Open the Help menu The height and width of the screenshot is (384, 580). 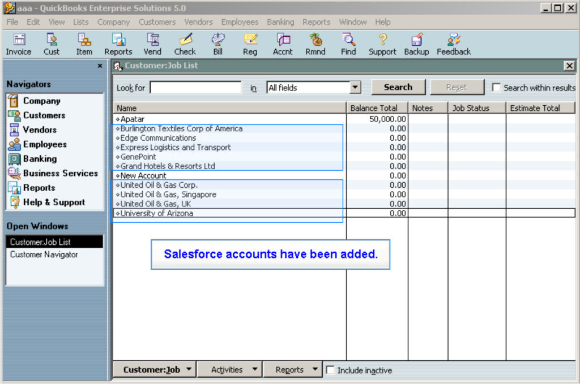383,22
